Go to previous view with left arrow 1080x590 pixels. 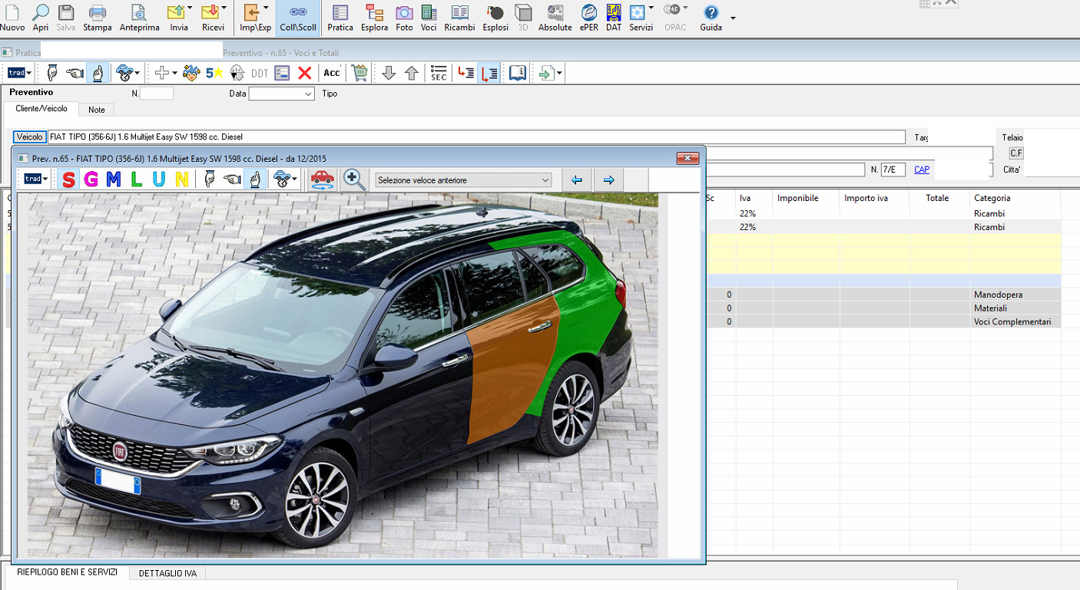pyautogui.click(x=577, y=180)
